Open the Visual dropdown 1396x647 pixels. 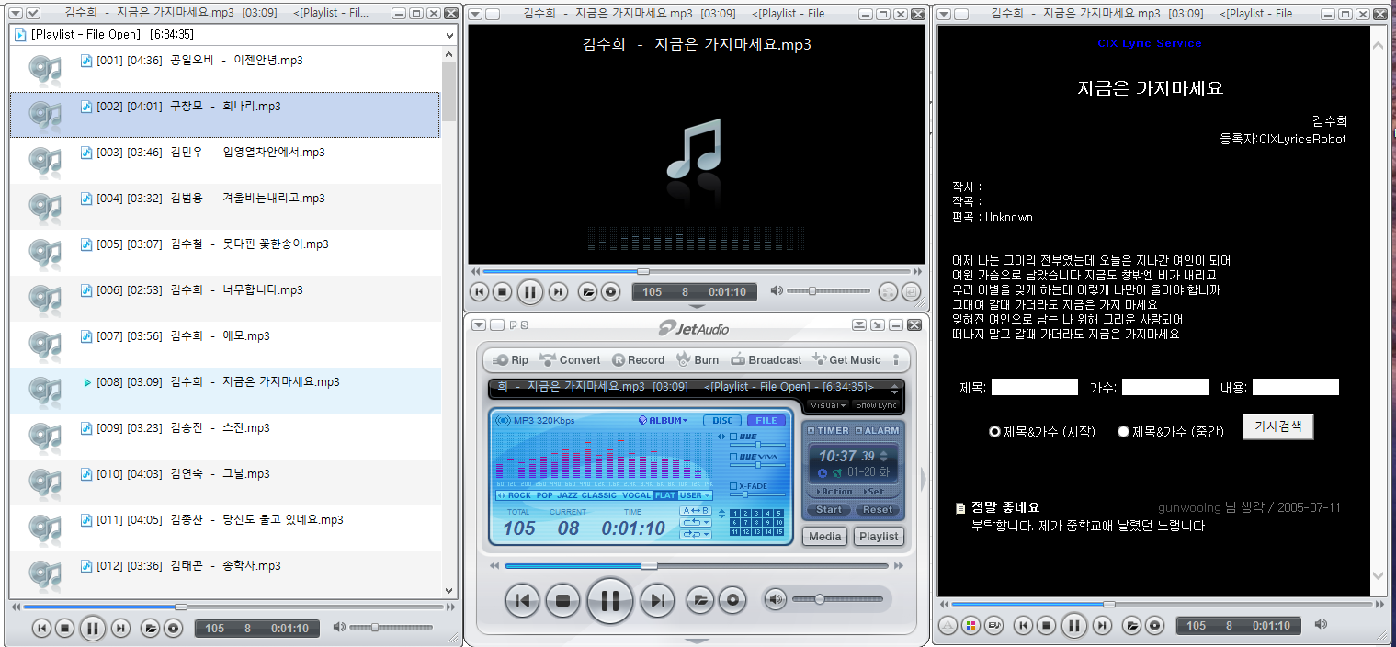pos(826,404)
